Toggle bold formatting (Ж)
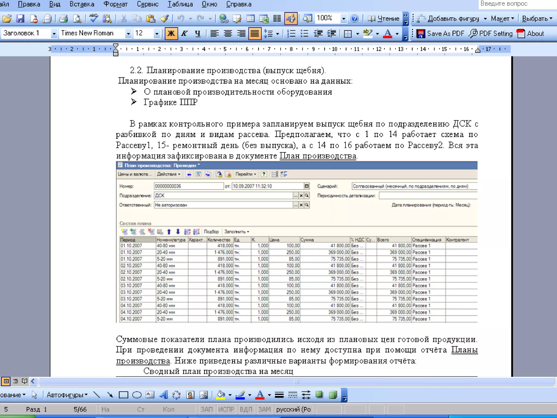Viewport: 557px width, 418px height. (x=171, y=33)
